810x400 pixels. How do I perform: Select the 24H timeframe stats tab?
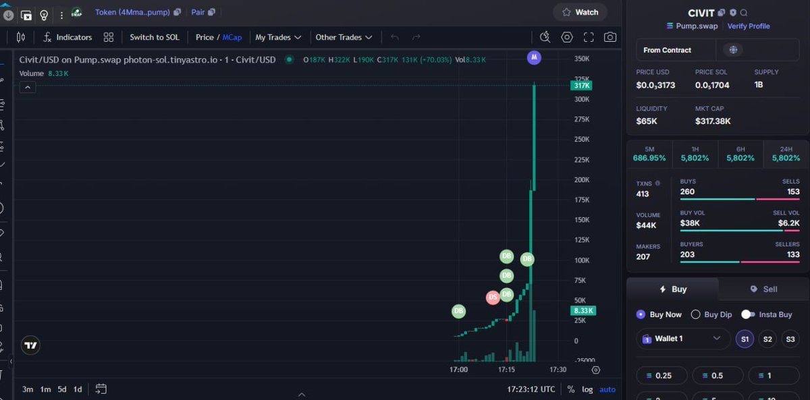point(786,154)
